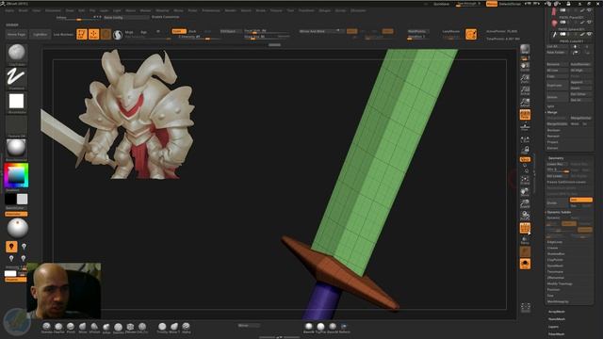Collapse the Geometry palette header

click(556, 158)
